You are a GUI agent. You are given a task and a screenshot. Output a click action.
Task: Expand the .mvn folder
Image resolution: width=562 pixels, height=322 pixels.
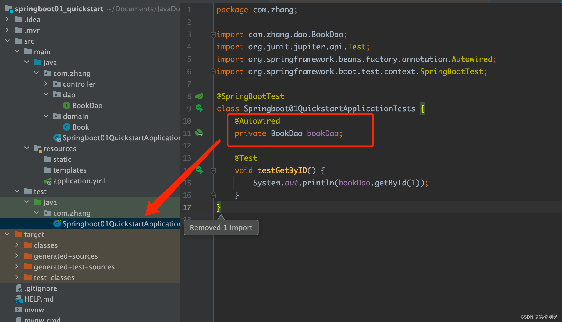coord(7,30)
